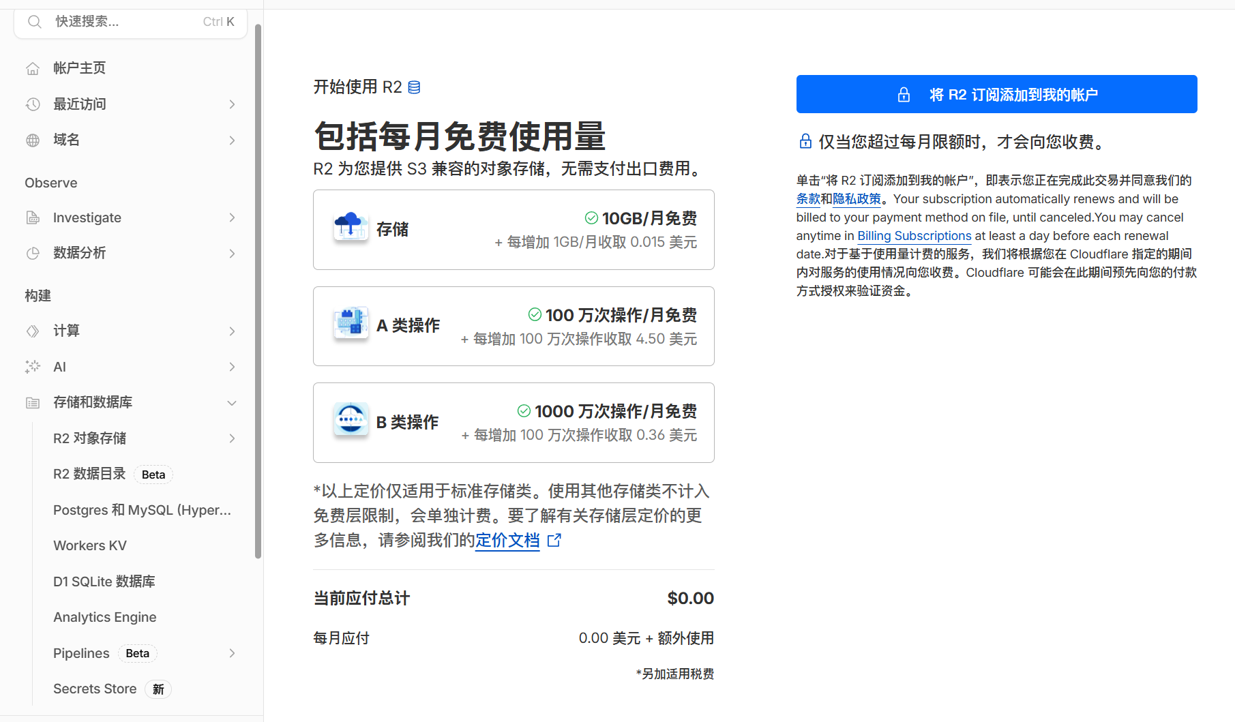Click the diamond icon beside 计算
Image resolution: width=1235 pixels, height=722 pixels.
point(33,331)
